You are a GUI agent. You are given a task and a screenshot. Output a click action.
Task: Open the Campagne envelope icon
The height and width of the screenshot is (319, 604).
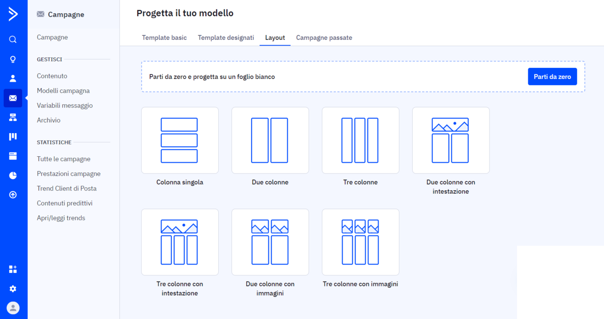[x=13, y=98]
